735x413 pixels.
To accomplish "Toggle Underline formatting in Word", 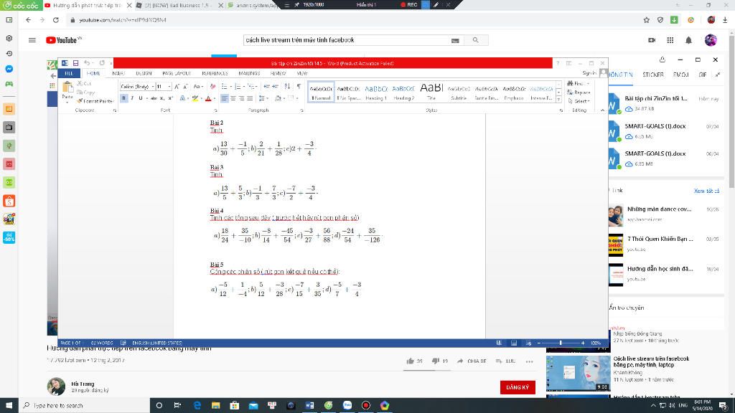I will coord(140,98).
